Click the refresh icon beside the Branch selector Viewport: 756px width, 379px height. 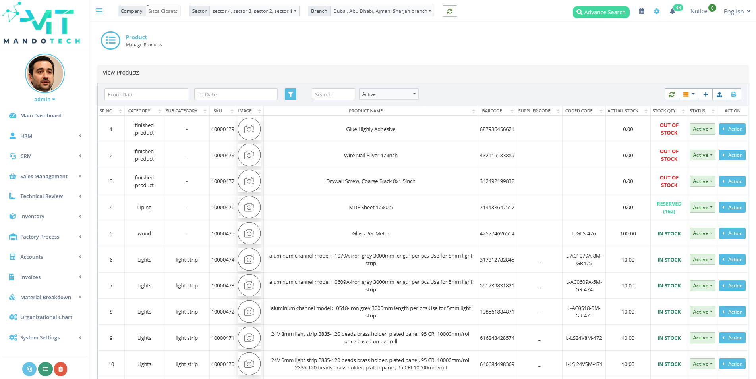coord(449,11)
